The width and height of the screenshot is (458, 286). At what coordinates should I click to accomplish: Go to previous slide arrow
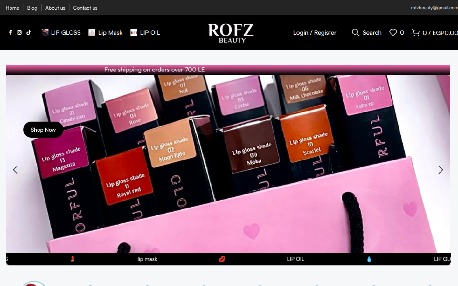[x=15, y=170]
